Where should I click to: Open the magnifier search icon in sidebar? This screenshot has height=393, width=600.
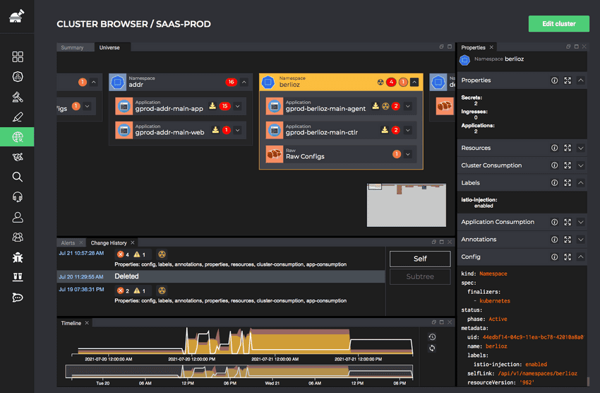pos(18,177)
